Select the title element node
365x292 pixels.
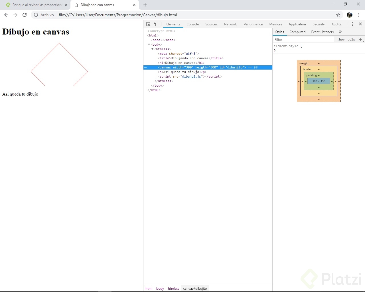[x=190, y=58]
